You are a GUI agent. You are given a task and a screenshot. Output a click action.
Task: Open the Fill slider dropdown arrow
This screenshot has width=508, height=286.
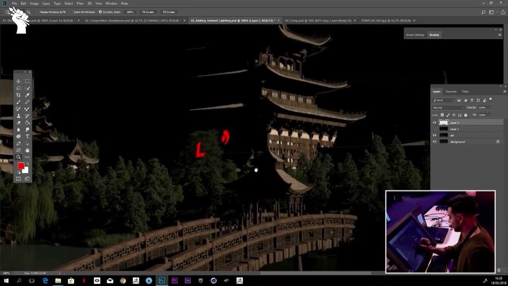[489, 115]
